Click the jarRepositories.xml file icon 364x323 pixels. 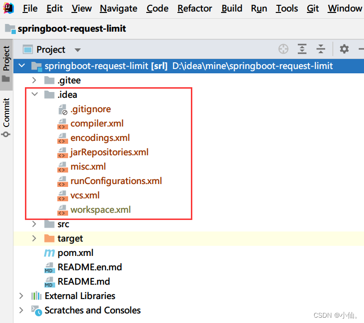pyautogui.click(x=62, y=152)
